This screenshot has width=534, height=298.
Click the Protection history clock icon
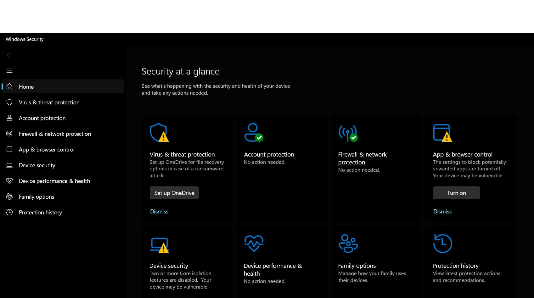[x=442, y=243]
